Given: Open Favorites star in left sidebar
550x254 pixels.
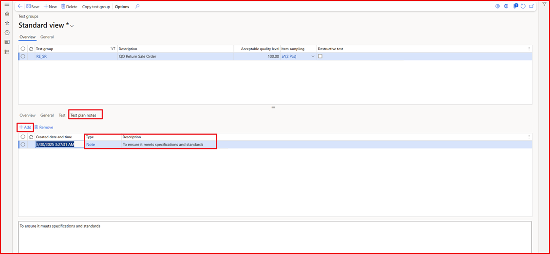Looking at the screenshot, I should tap(7, 23).
